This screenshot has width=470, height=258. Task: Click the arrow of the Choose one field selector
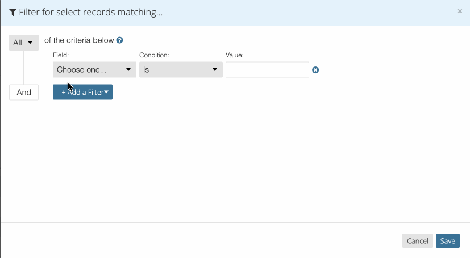128,70
